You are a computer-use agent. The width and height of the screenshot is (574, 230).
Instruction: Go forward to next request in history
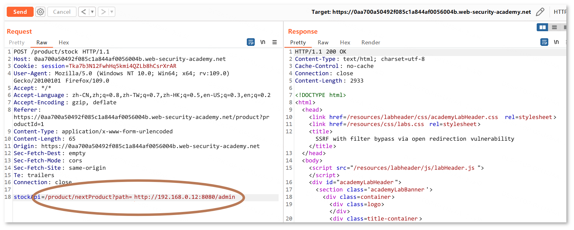coord(103,12)
